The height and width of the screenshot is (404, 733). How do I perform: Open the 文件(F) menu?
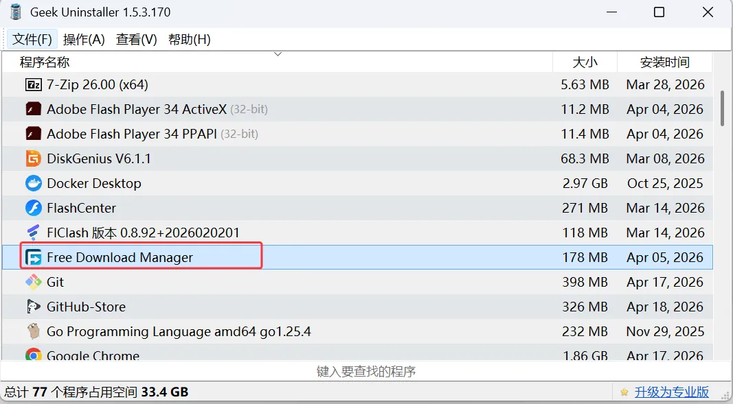pos(32,39)
